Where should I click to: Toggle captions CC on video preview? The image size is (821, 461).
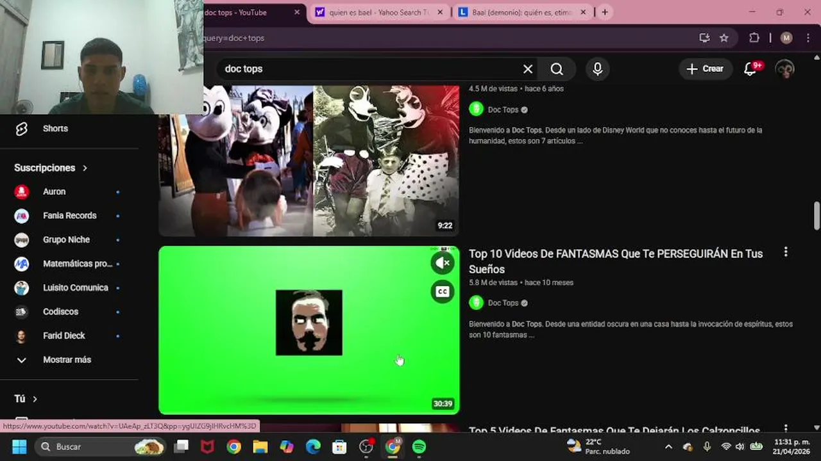[x=442, y=291]
